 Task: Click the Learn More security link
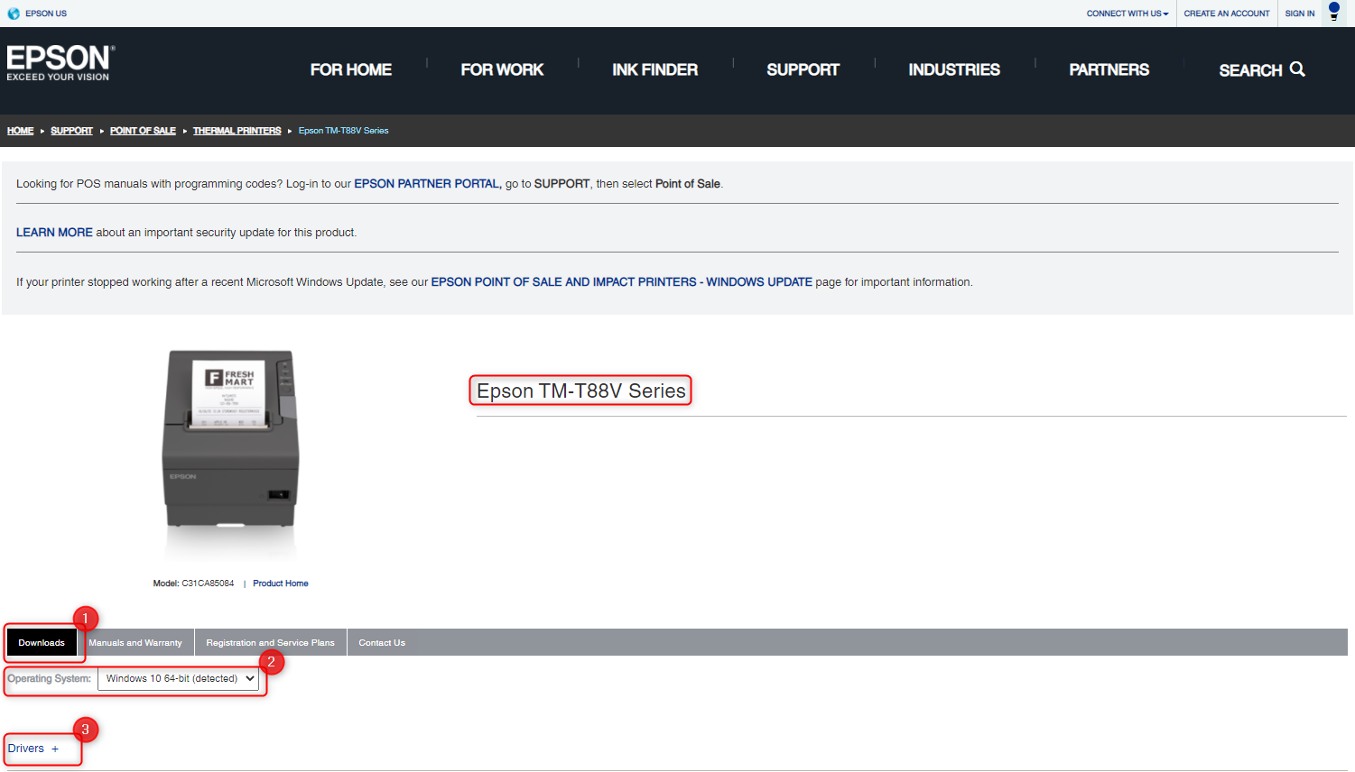coord(54,233)
